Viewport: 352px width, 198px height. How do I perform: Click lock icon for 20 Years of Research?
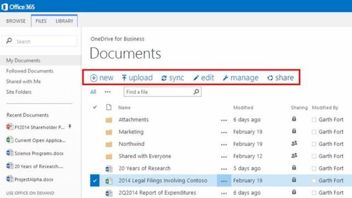(294, 167)
